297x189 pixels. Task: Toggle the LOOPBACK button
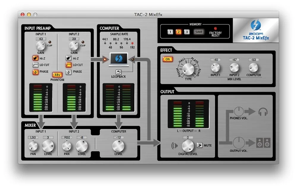pos(119,72)
